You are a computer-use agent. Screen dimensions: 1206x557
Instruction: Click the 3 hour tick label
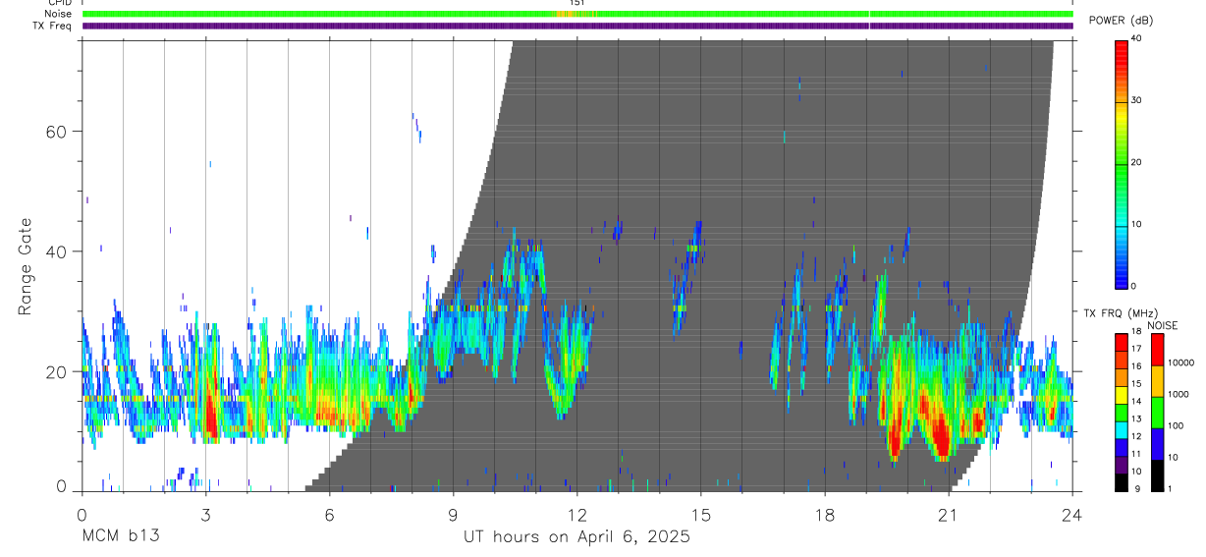click(205, 515)
